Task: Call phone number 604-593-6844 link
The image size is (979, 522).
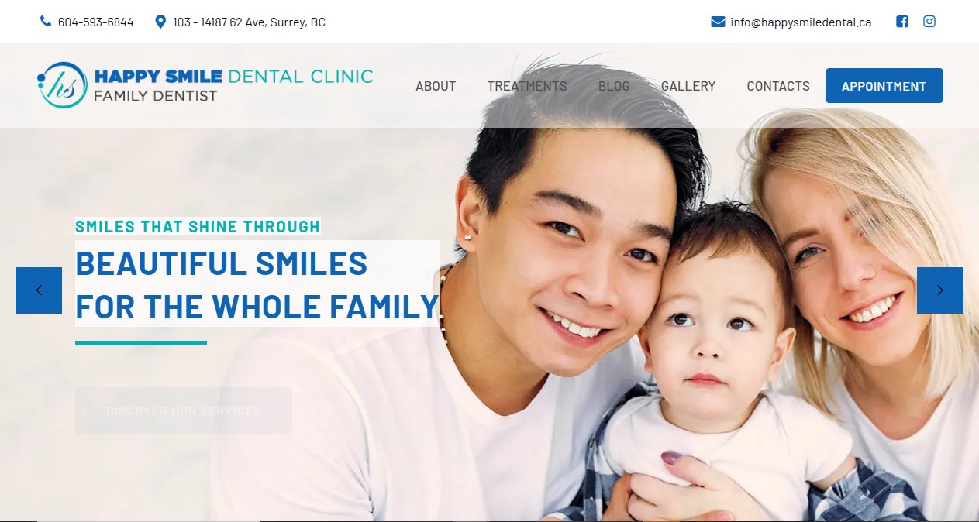Action: 95,22
